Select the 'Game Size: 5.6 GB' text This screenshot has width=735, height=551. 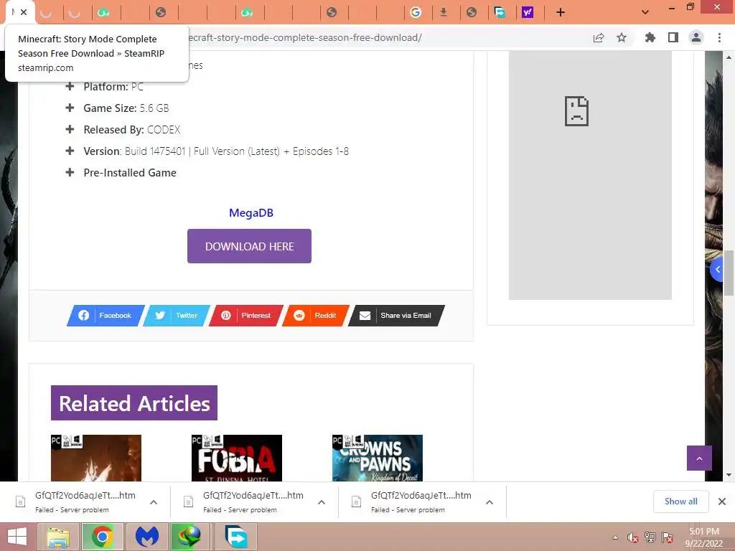coord(126,108)
